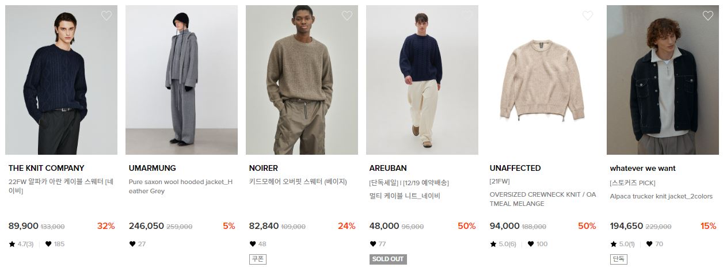Click the star rating icon showing 5.0(1)
The image size is (723, 279).
614,244
